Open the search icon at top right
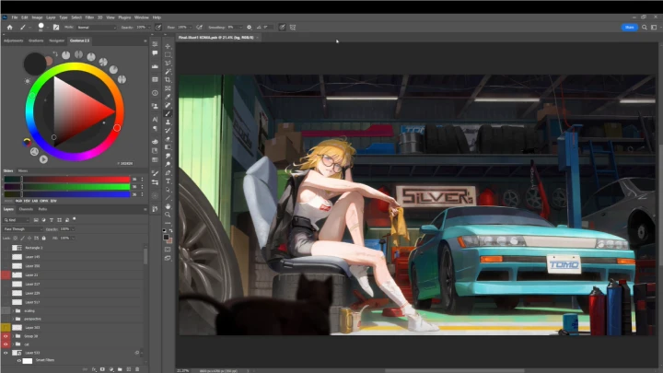This screenshot has height=373, width=663. [x=645, y=27]
